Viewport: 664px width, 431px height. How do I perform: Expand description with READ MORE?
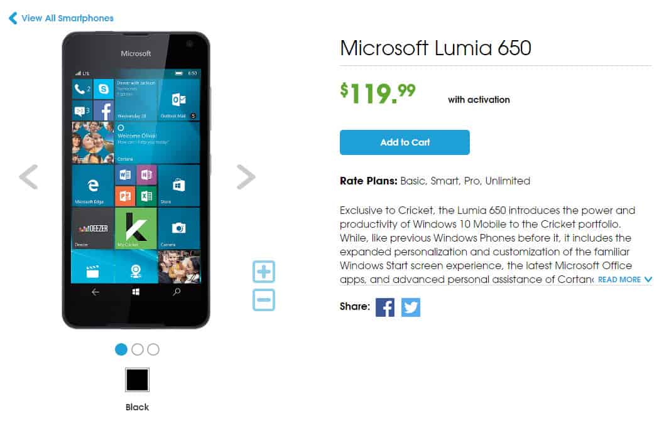(x=619, y=280)
